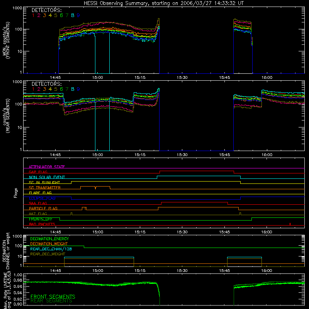Click the HESSI Observing Summary title text
Image resolution: width=309 pixels, height=309 pixels.
click(164, 3)
